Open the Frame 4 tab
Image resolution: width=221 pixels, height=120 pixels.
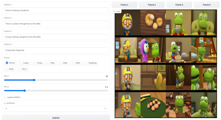207,5
